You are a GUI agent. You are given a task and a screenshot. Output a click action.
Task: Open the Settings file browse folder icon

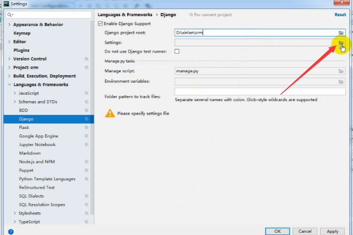(x=341, y=43)
